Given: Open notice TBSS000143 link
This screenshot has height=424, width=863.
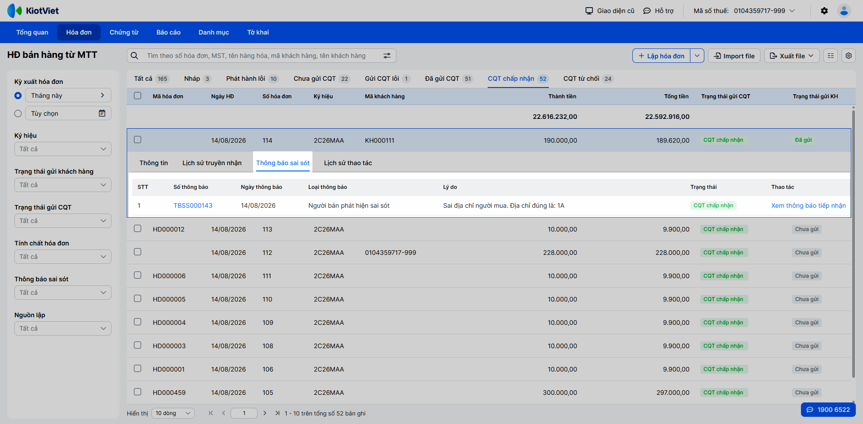Looking at the screenshot, I should pos(193,205).
